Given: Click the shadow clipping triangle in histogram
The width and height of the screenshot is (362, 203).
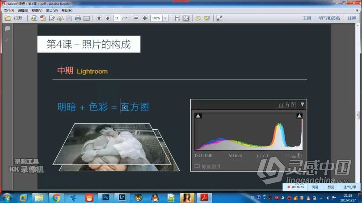Looking at the screenshot, I should (x=198, y=116).
